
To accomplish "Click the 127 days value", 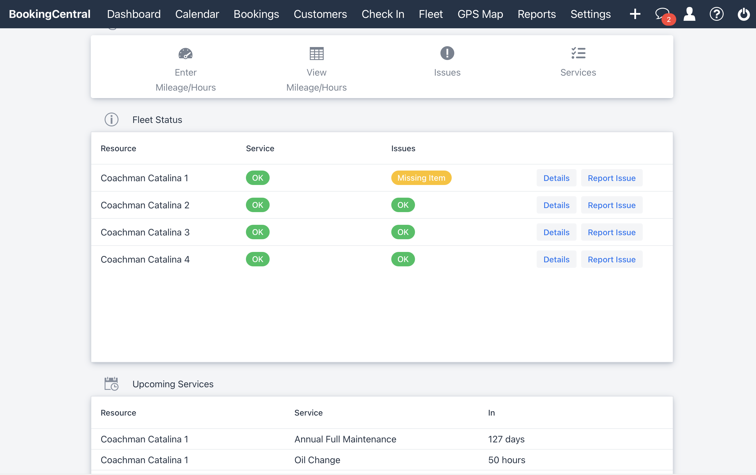I will [x=506, y=439].
